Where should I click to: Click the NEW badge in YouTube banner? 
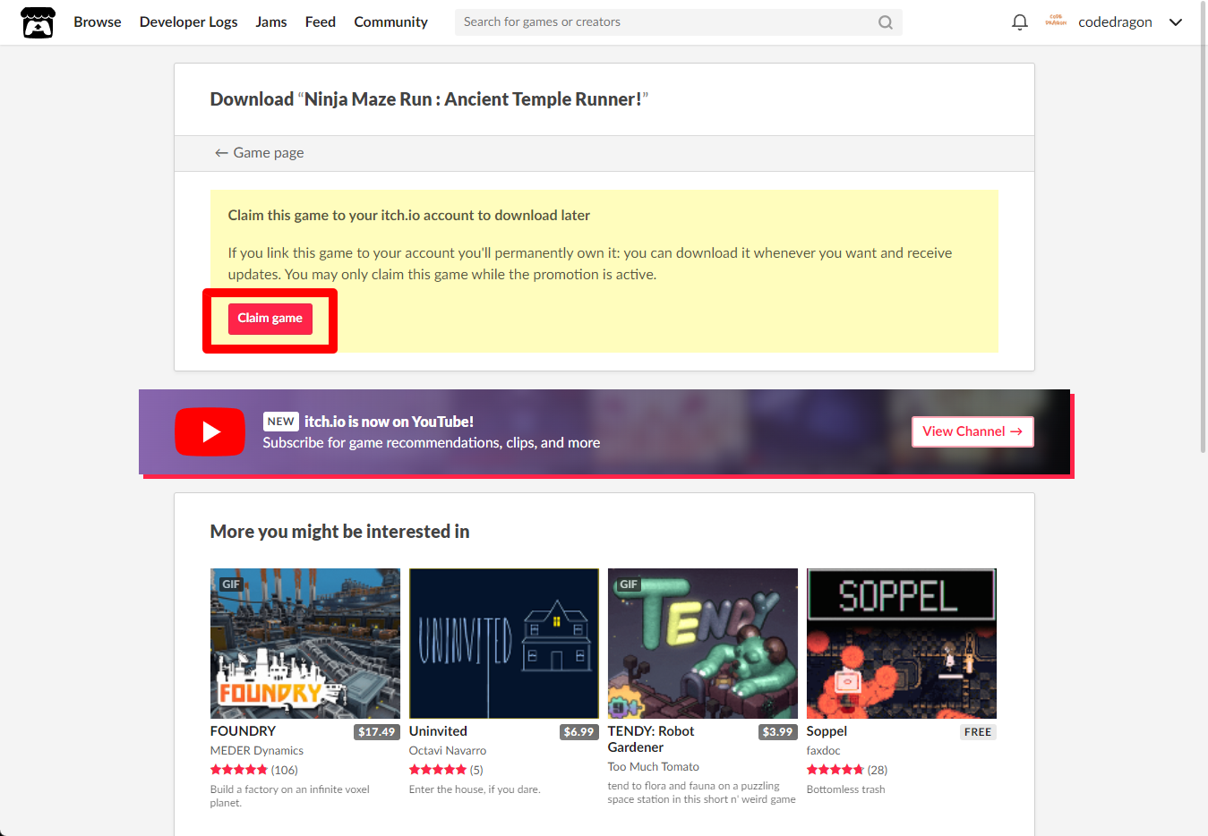[280, 422]
